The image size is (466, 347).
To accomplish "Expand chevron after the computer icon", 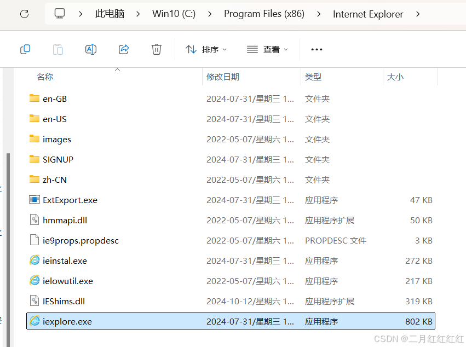I will tap(80, 14).
